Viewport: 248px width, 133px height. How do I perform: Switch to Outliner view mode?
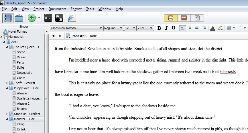click(197, 18)
